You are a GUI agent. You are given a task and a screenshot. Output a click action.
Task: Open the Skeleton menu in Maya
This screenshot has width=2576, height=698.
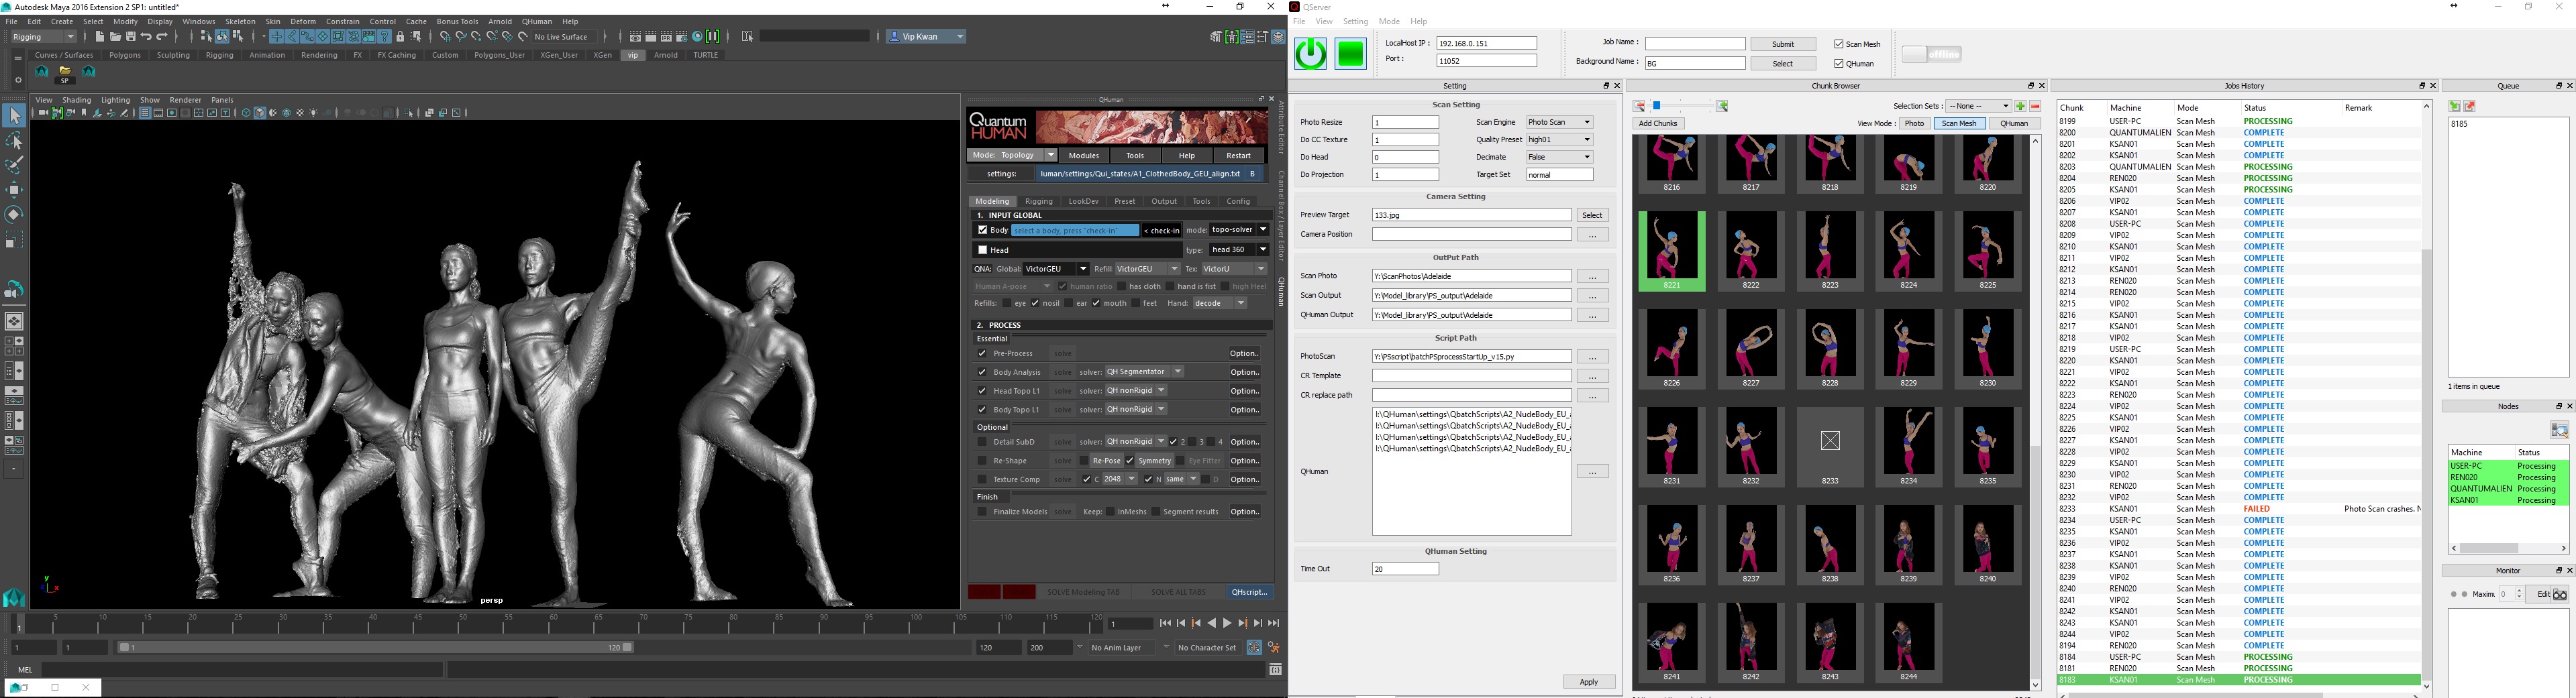[240, 21]
